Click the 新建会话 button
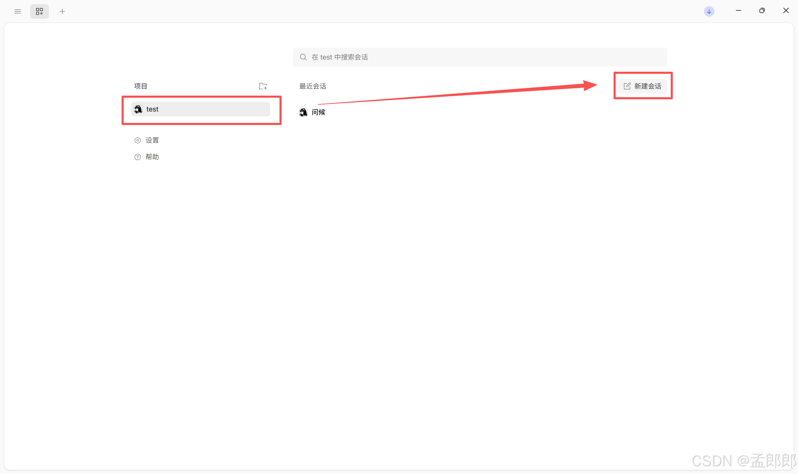 (x=642, y=86)
